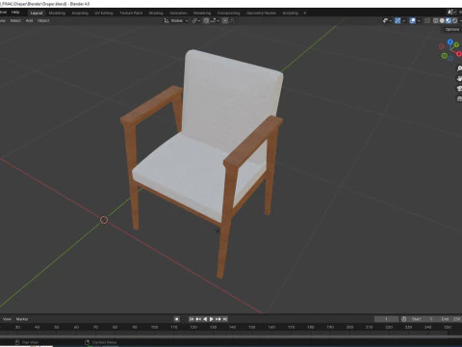The image size is (462, 347).
Task: Switch to the Shading workspace tab
Action: pyautogui.click(x=156, y=13)
